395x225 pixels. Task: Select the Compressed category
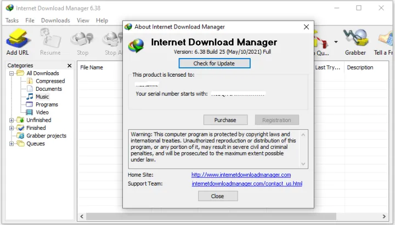click(x=50, y=81)
